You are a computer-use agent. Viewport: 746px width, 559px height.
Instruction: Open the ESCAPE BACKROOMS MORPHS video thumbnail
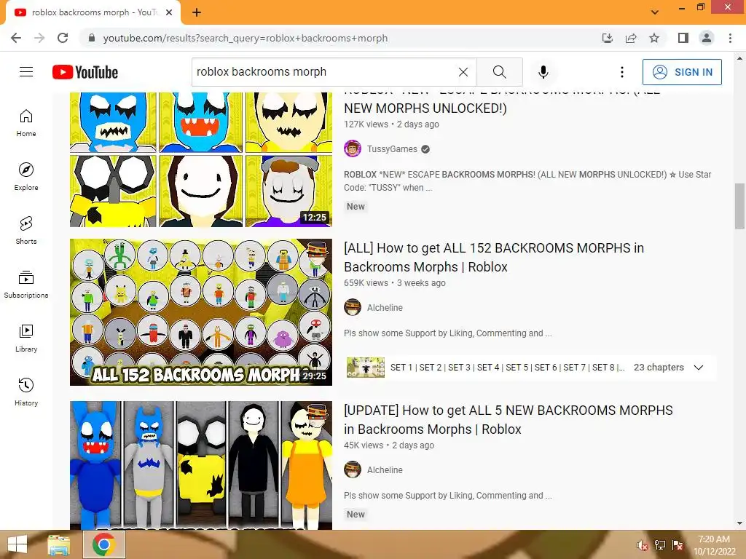[201, 159]
